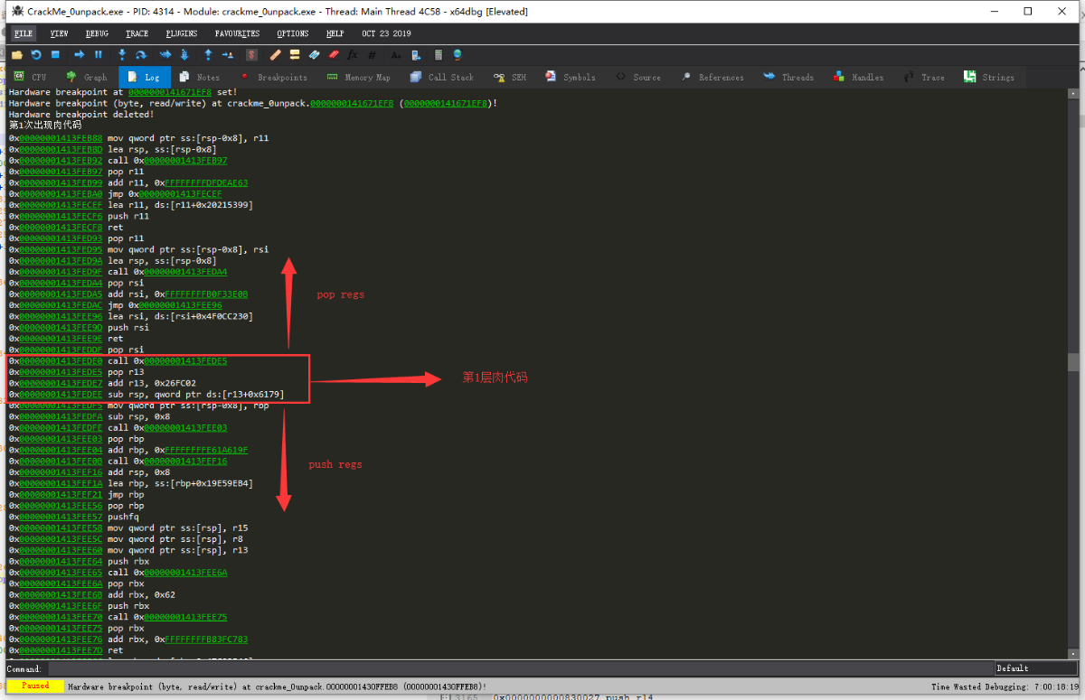
Task: Open the Debug menu
Action: (x=97, y=33)
